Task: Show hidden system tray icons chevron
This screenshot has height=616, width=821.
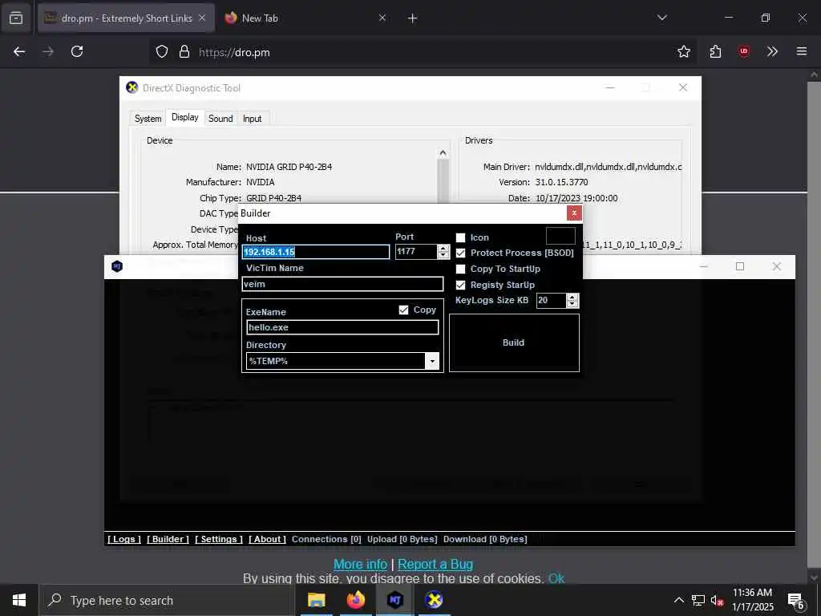Action: click(678, 600)
